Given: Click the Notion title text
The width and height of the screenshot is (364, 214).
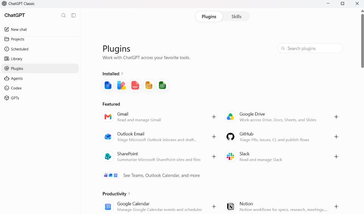Looking at the screenshot, I should coord(246,204).
